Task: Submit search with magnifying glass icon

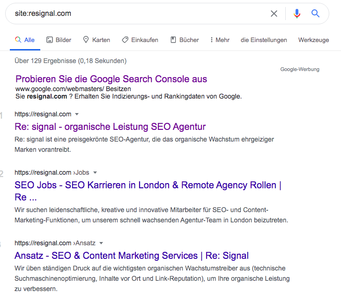Action: click(315, 14)
